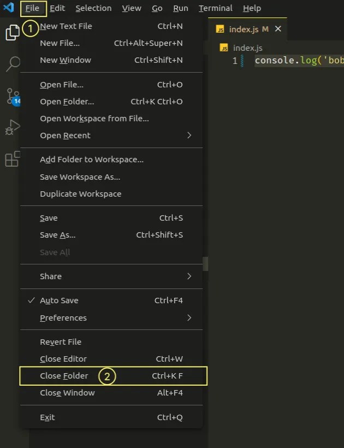
Task: Expand the Preferences submenu
Action: [x=63, y=317]
